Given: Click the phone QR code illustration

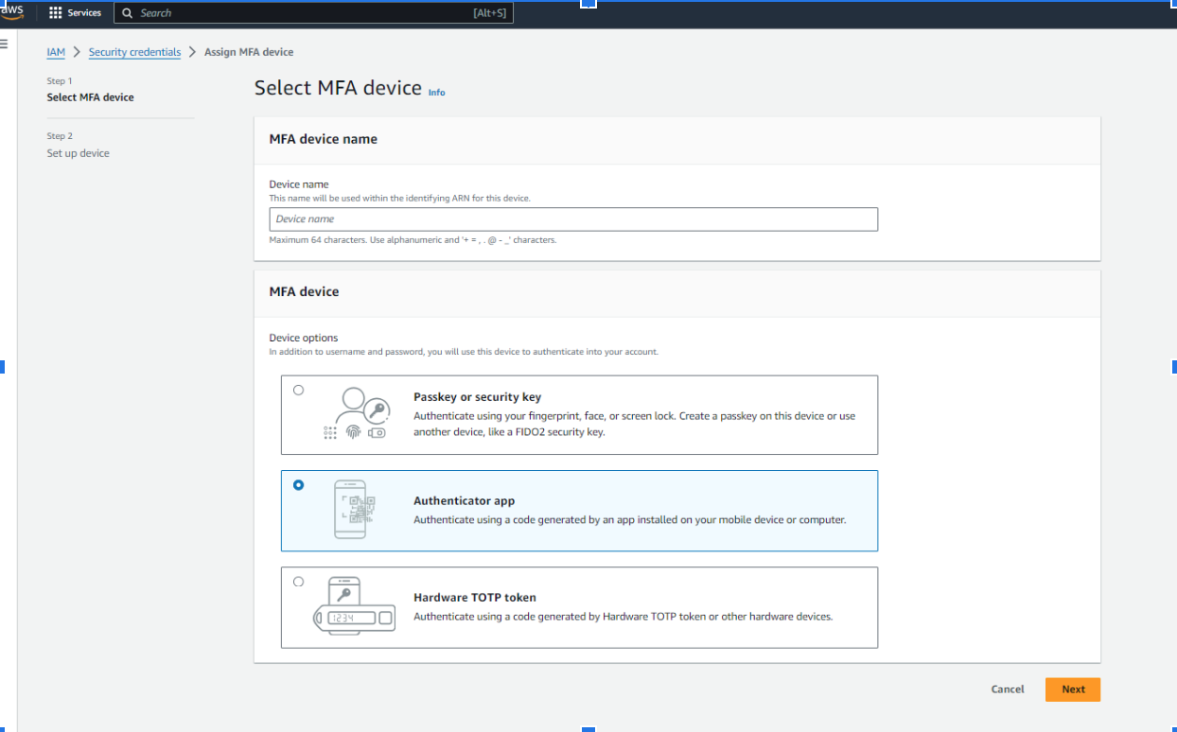Looking at the screenshot, I should (356, 510).
